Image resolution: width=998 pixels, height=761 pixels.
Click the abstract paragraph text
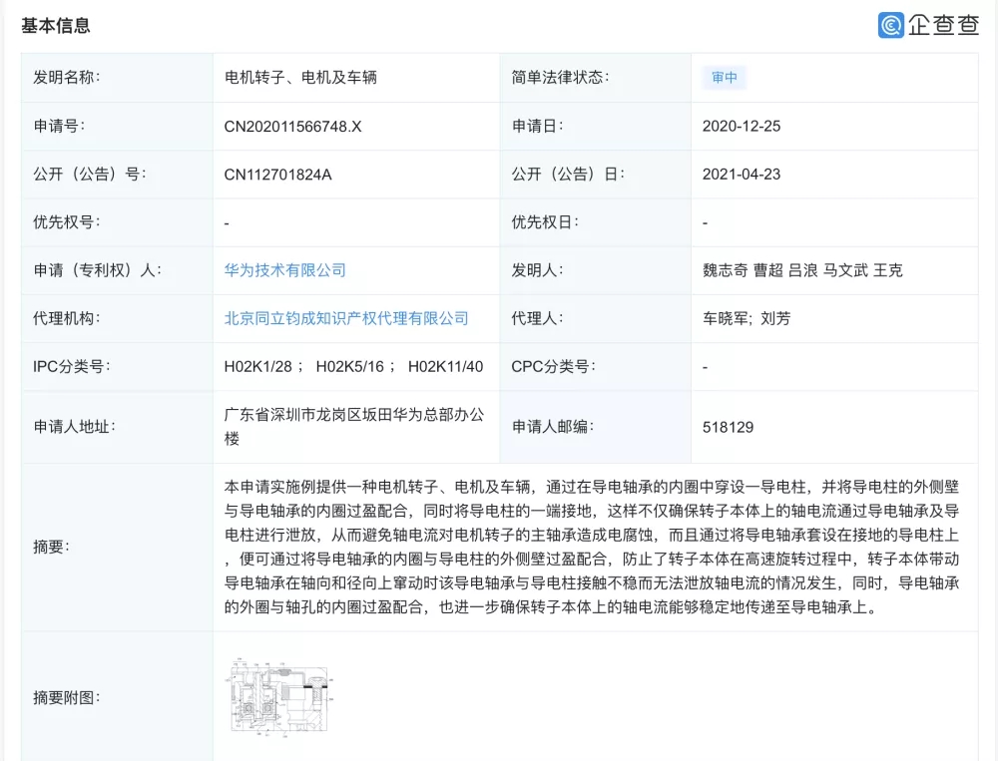(x=592, y=548)
